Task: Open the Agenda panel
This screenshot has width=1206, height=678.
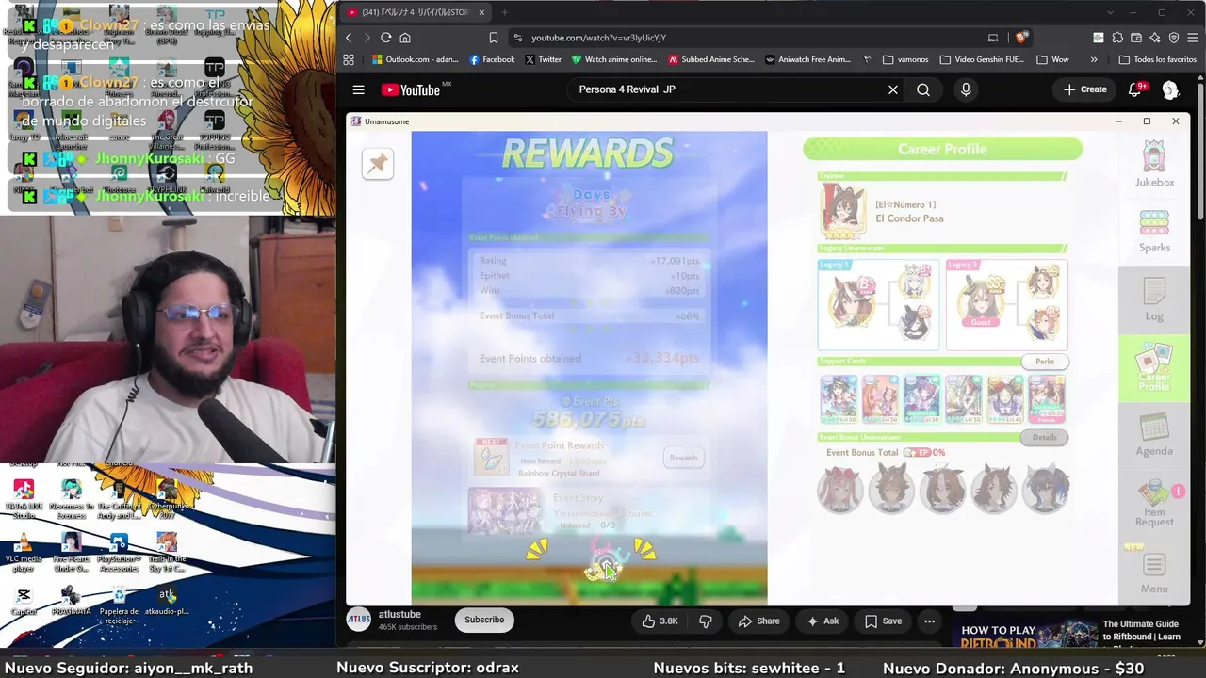Action: (1154, 435)
